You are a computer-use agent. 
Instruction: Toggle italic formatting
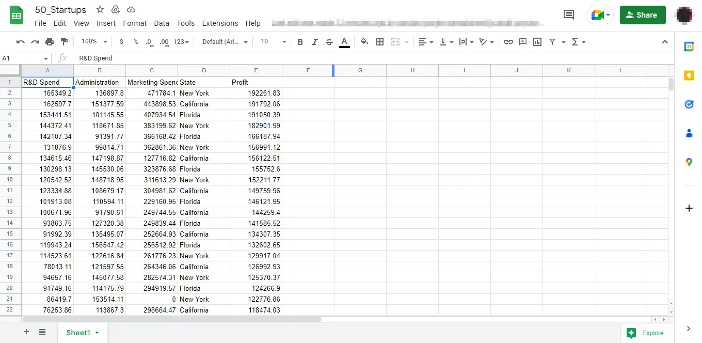[314, 42]
